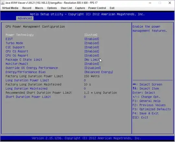Viewport: 175px width, 142px height.
Task: Toggle the EIST [Enabled] value
Action: (x=92, y=39)
